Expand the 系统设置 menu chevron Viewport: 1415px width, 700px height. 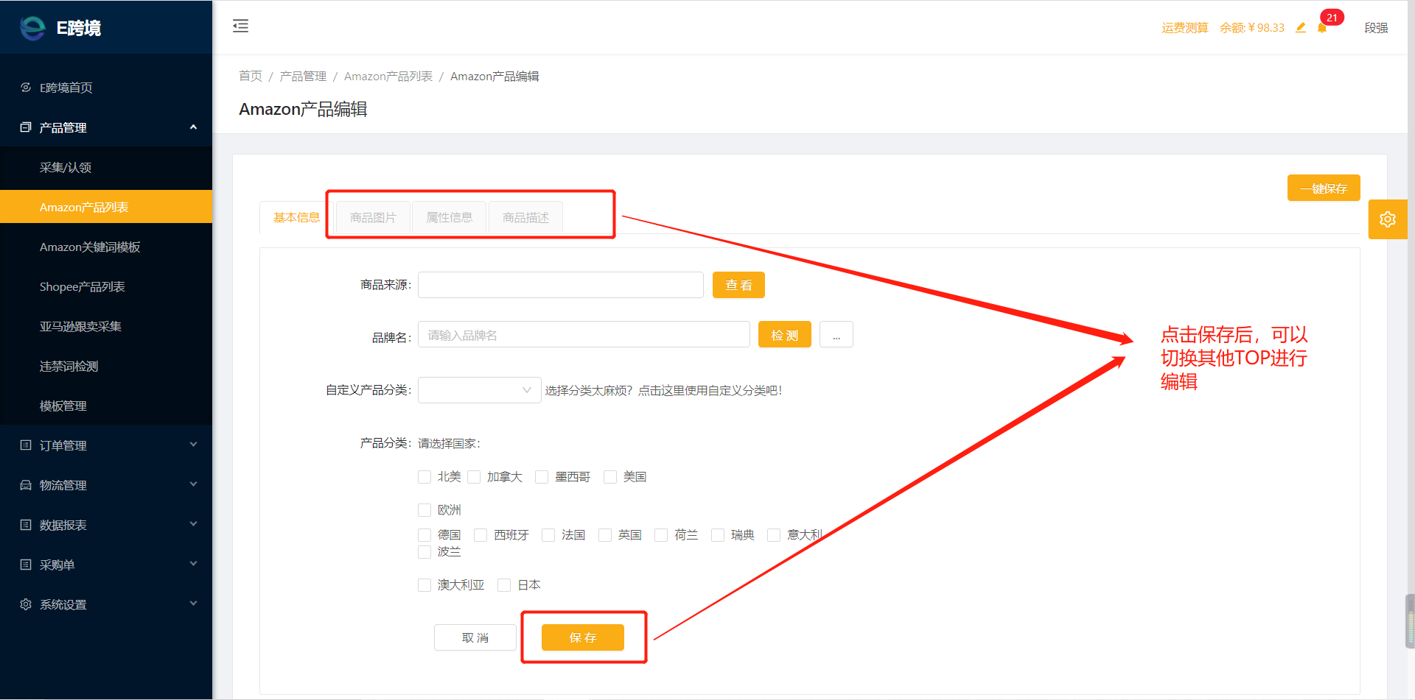pyautogui.click(x=193, y=604)
